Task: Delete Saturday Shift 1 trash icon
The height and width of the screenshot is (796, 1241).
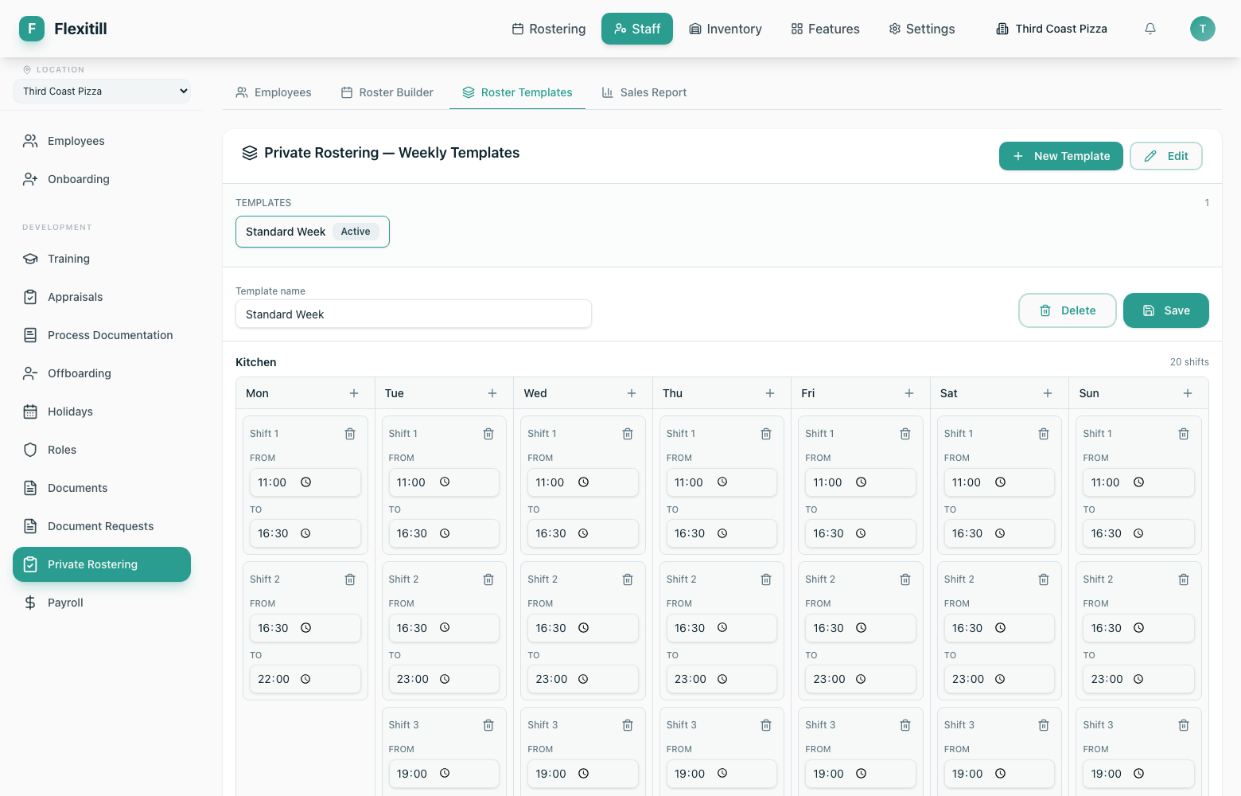Action: coord(1044,434)
